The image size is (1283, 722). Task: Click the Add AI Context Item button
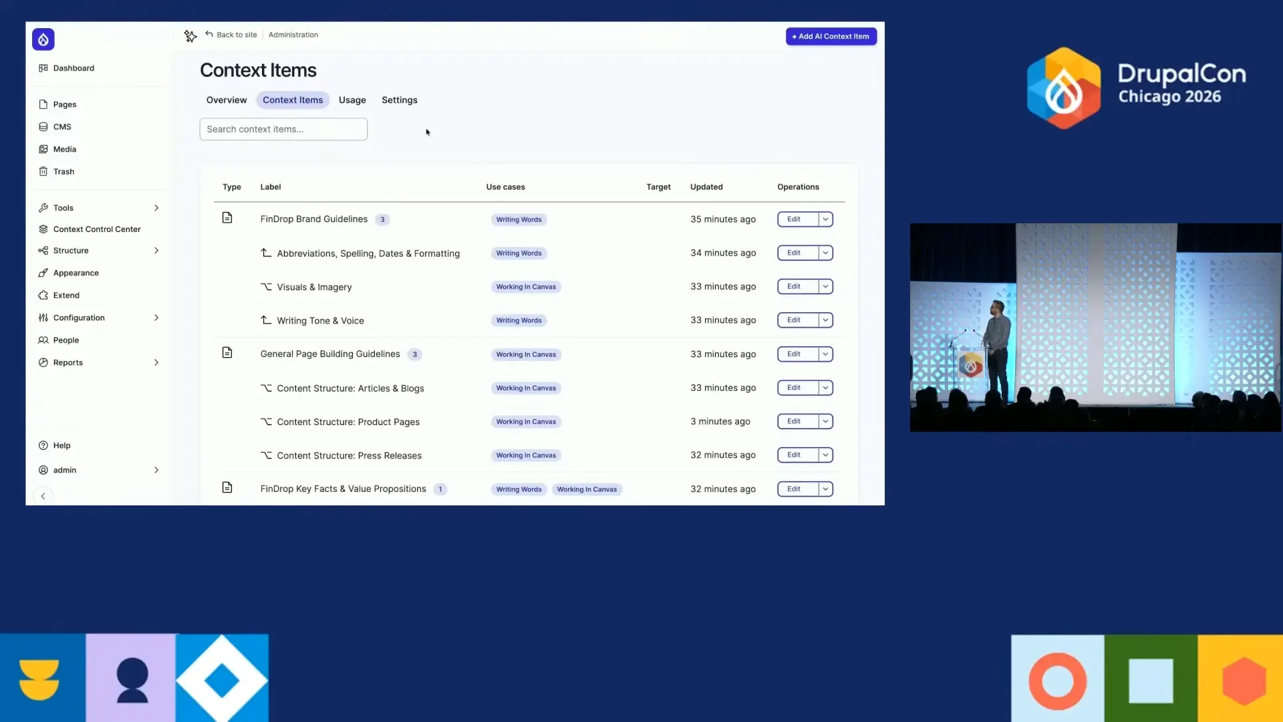pos(830,36)
